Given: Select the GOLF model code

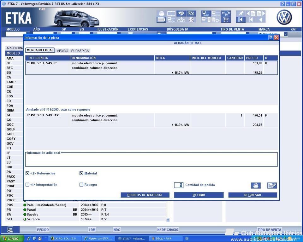Looking at the screenshot, I should (x=11, y=129).
